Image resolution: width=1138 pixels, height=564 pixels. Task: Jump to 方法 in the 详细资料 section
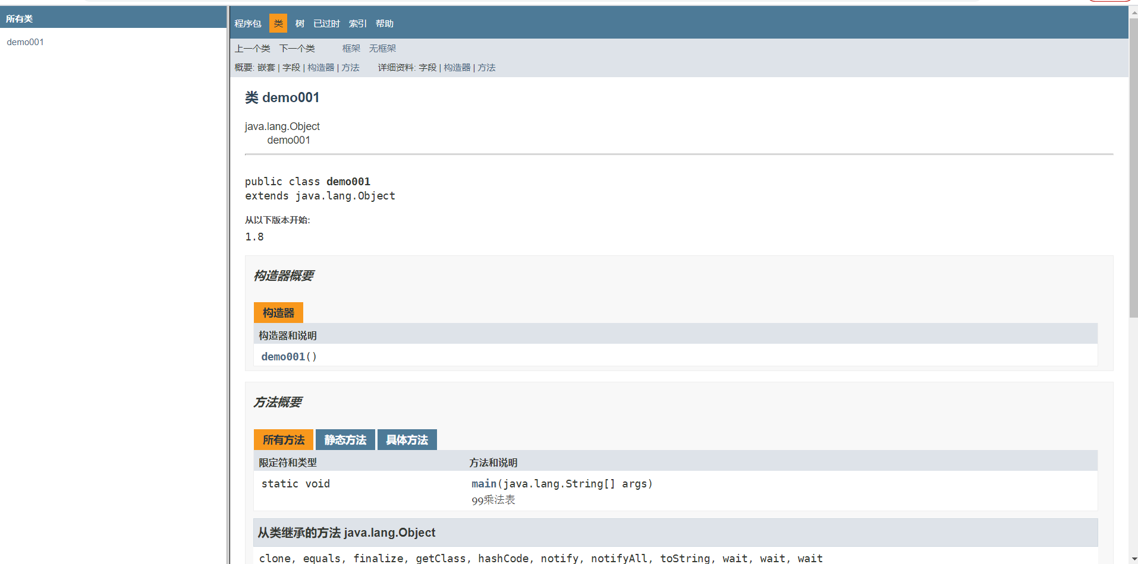(487, 67)
